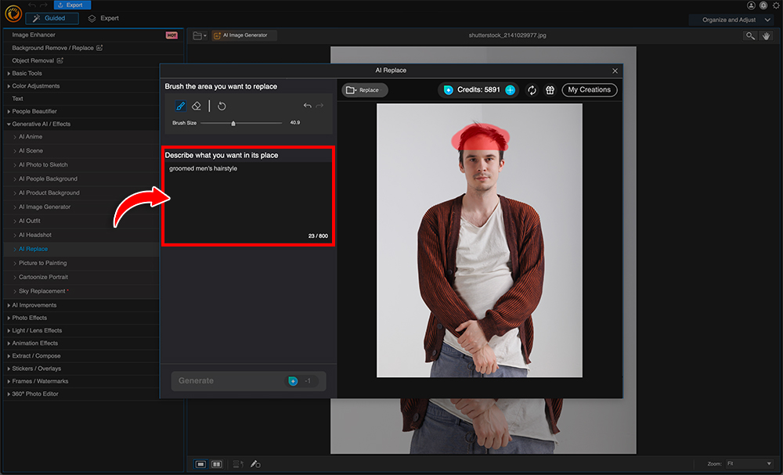Add more credits with the plus icon
783x475 pixels.
pos(510,90)
